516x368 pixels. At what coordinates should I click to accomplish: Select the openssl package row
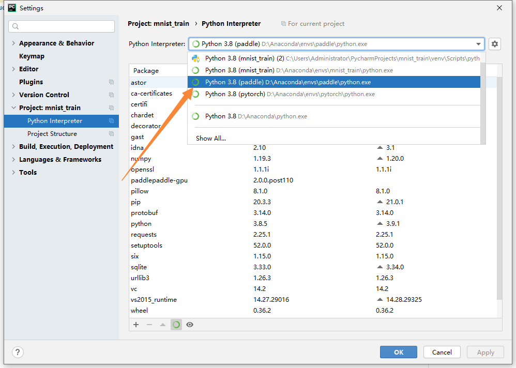[313, 170]
